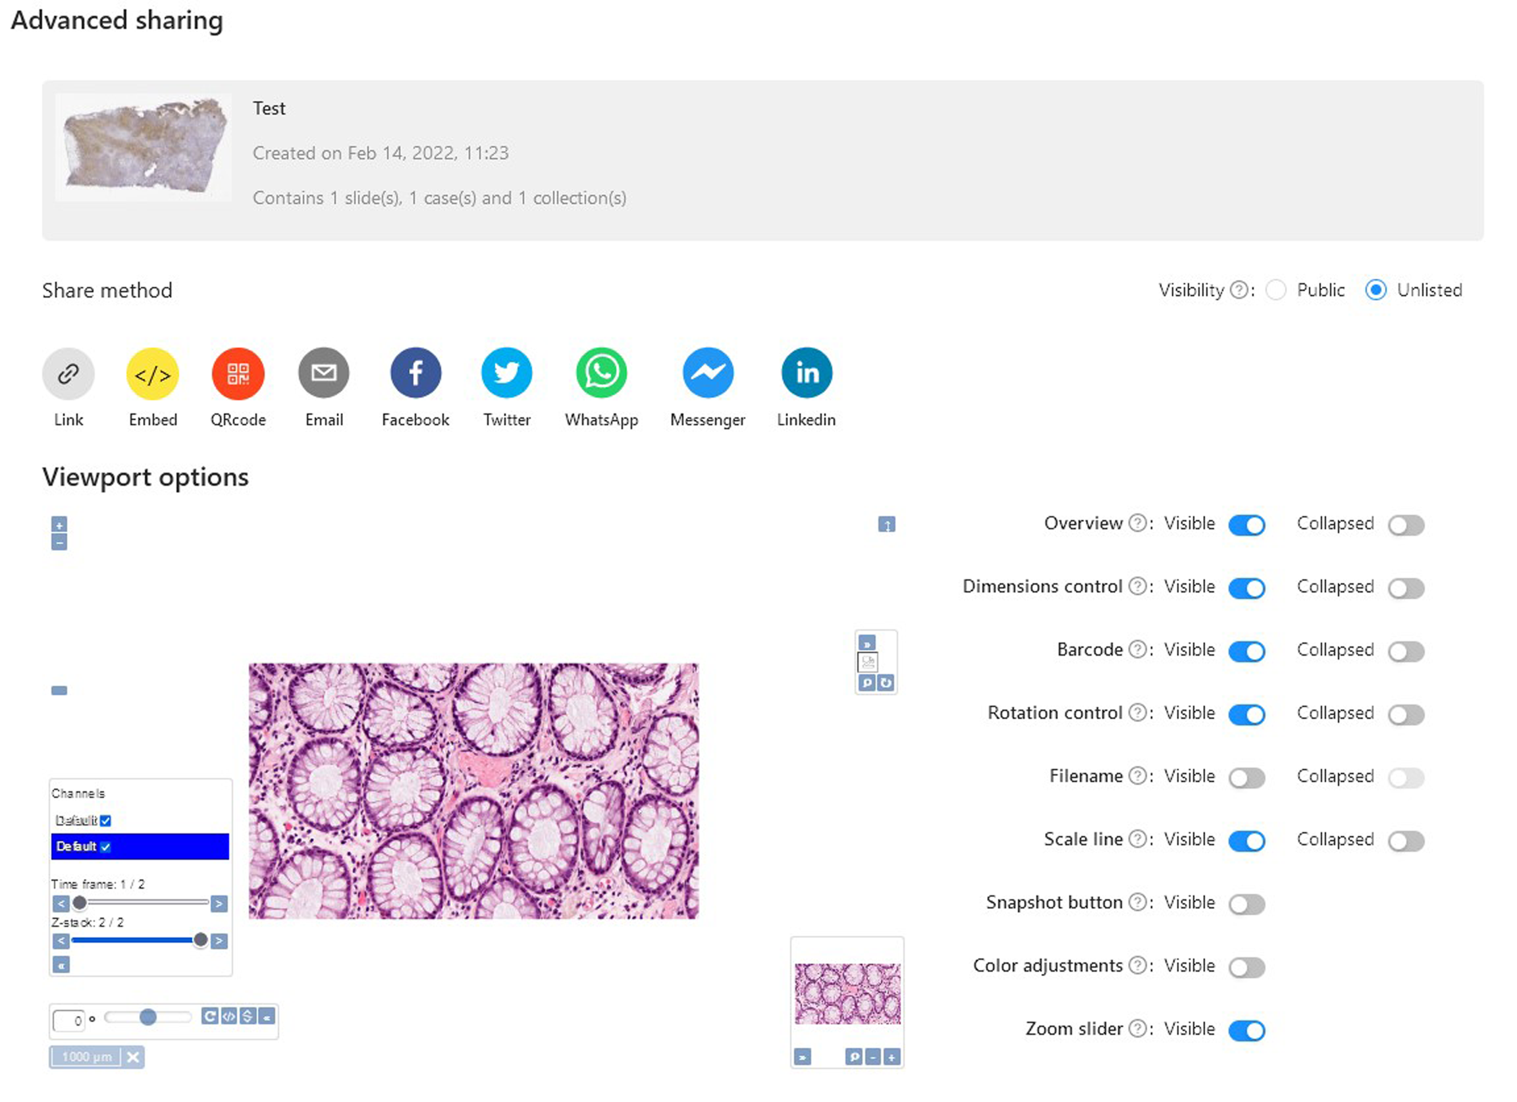This screenshot has width=1517, height=1102.
Task: Click the viewport zoom-in plus button
Action: 59,525
